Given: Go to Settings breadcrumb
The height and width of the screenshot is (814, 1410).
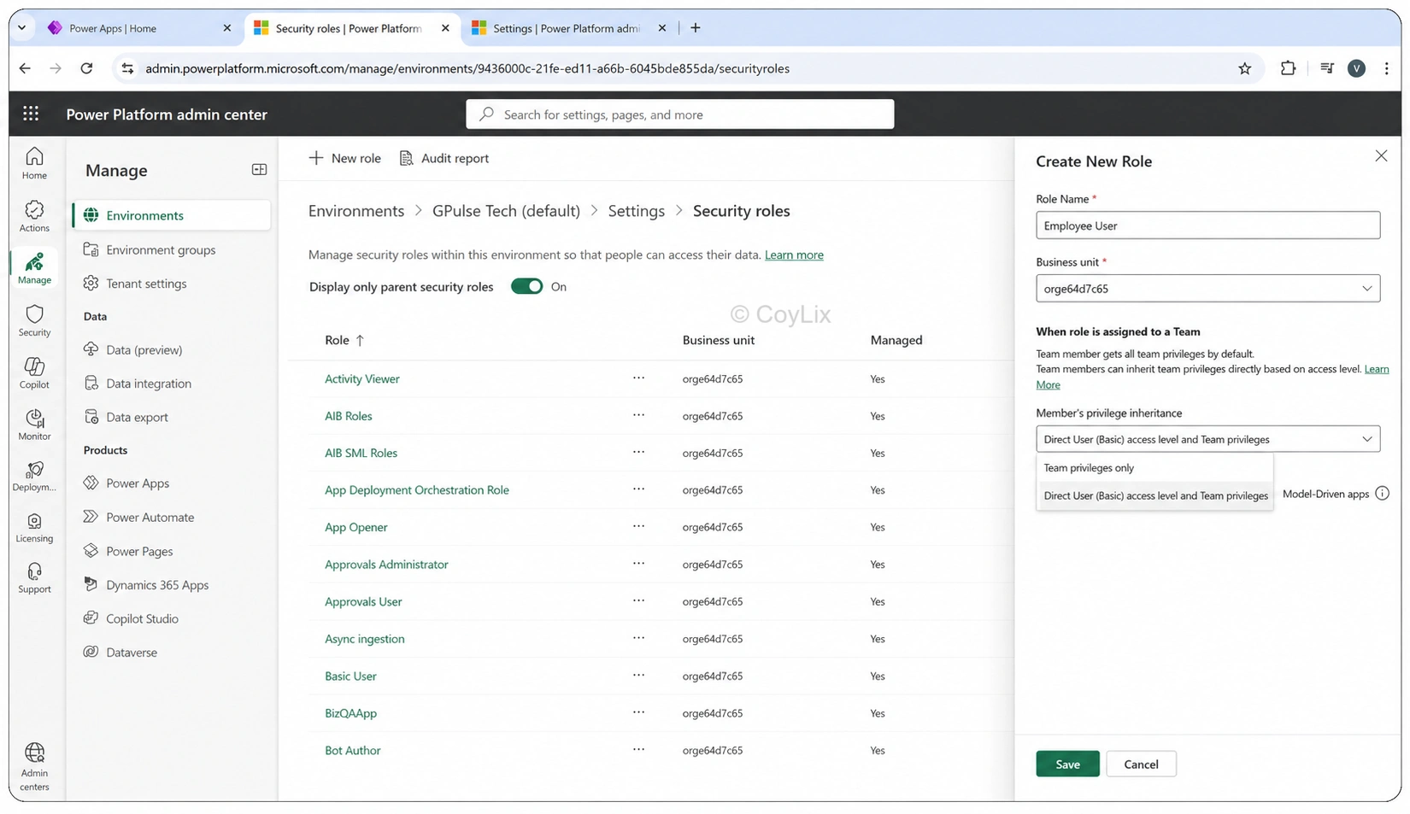Looking at the screenshot, I should tap(636, 211).
